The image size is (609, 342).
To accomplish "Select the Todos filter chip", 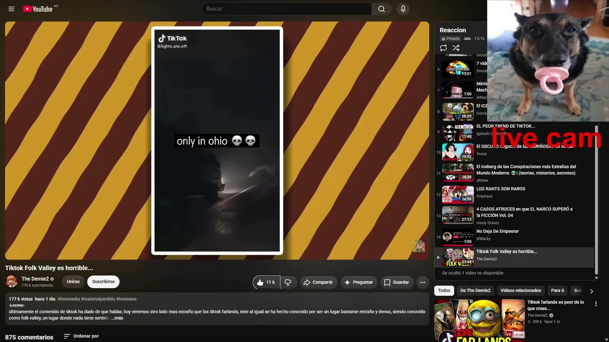I will coord(444,291).
